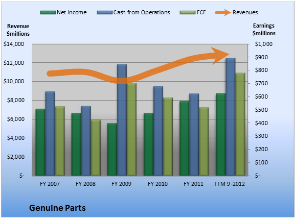Click the $6,000 revenue axis value
Viewport: 295px width, 218px height.
pos(16,119)
